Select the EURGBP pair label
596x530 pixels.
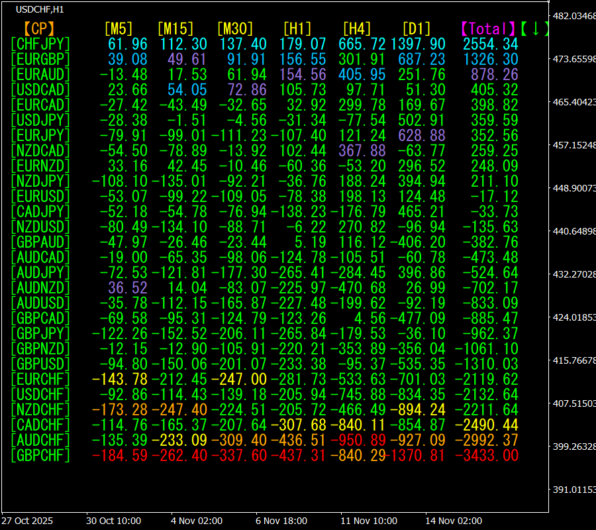(40, 59)
